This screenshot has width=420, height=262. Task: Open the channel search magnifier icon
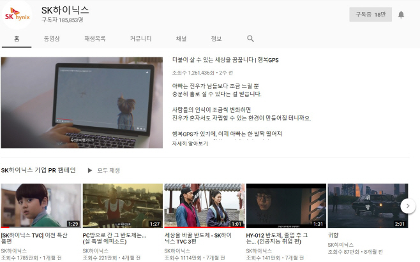point(250,38)
